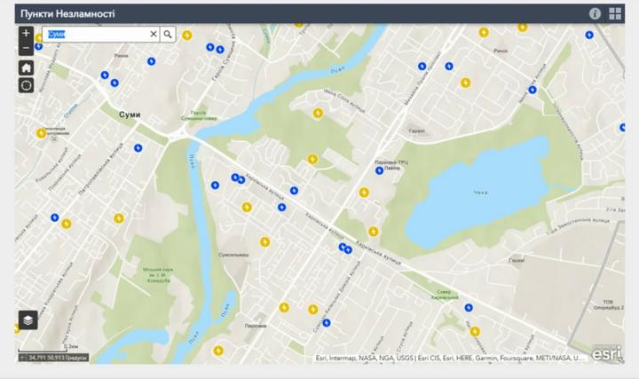
Task: Select blue marker on Сумсько-Київських Дивізій street
Action: pos(327,323)
